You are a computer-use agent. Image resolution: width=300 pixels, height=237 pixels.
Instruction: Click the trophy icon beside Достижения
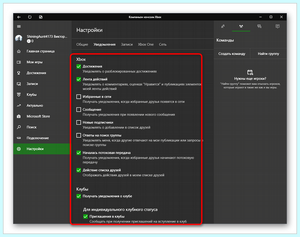point(19,73)
